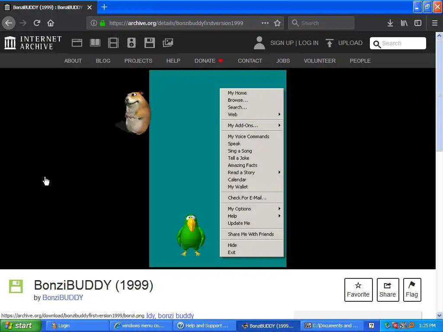The width and height of the screenshot is (443, 332).
Task: Open the VOLUNTEER nav item
Action: [320, 61]
